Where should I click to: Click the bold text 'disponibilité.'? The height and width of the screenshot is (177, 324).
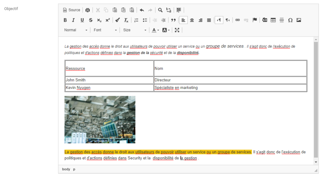[188, 53]
